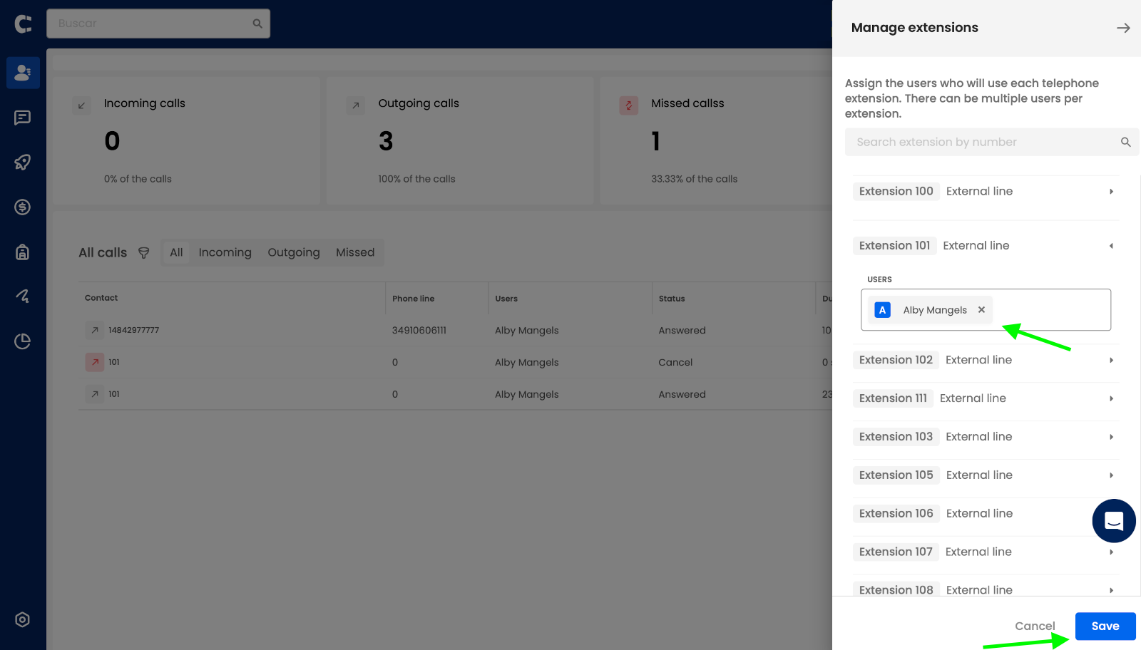Click the rocket campaigns sidebar icon
This screenshot has height=650, width=1141.
tap(23, 162)
